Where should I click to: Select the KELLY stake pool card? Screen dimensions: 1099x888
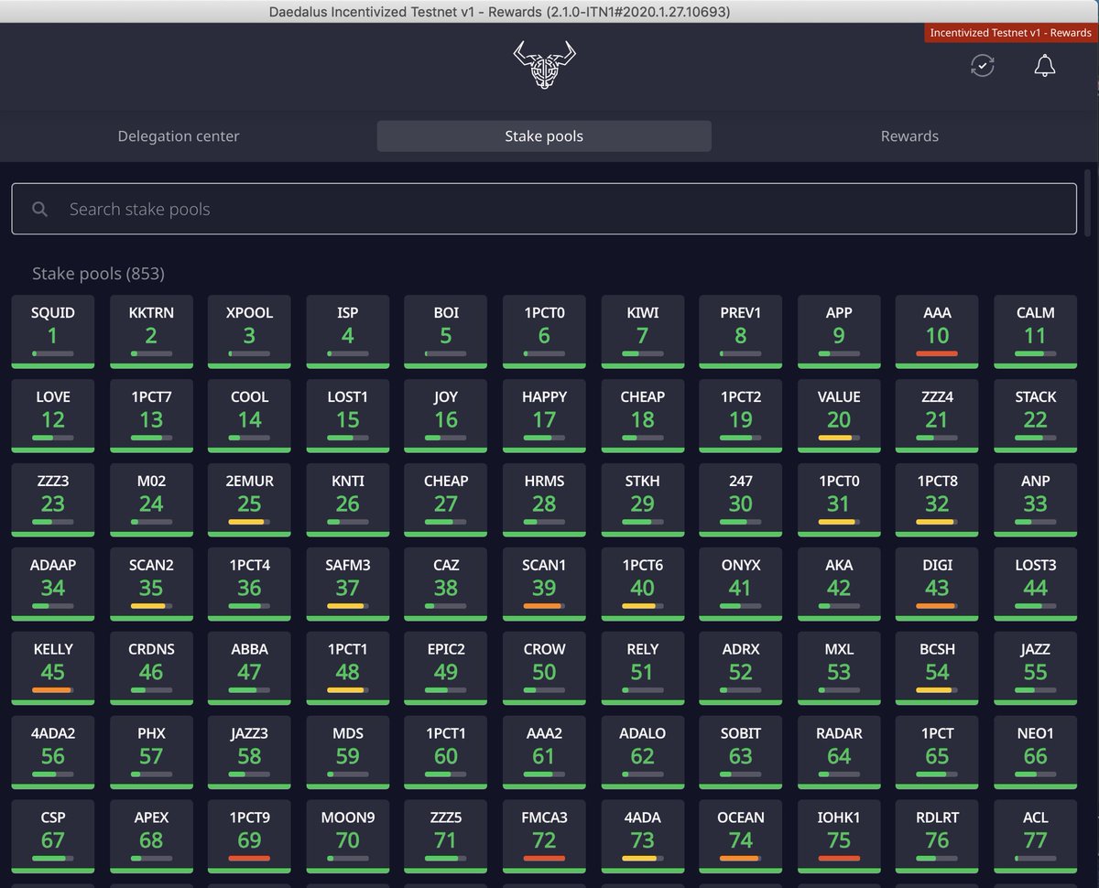(53, 668)
